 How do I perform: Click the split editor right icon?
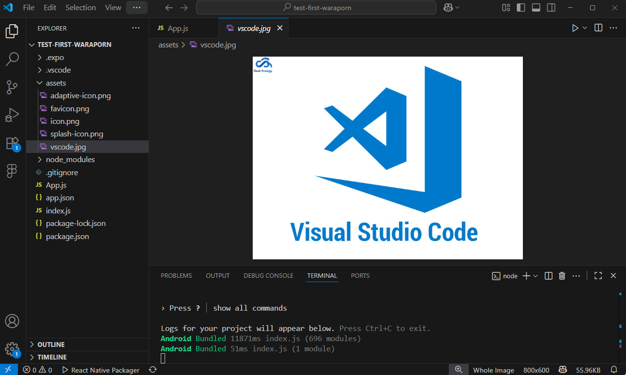tap(598, 28)
